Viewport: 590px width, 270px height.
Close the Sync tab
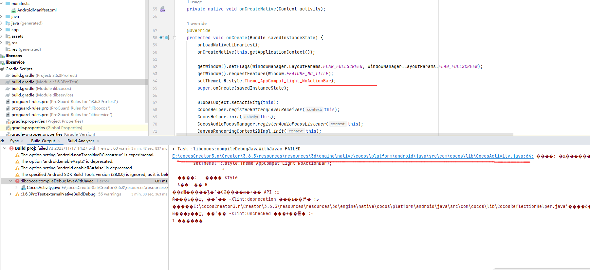[22, 141]
